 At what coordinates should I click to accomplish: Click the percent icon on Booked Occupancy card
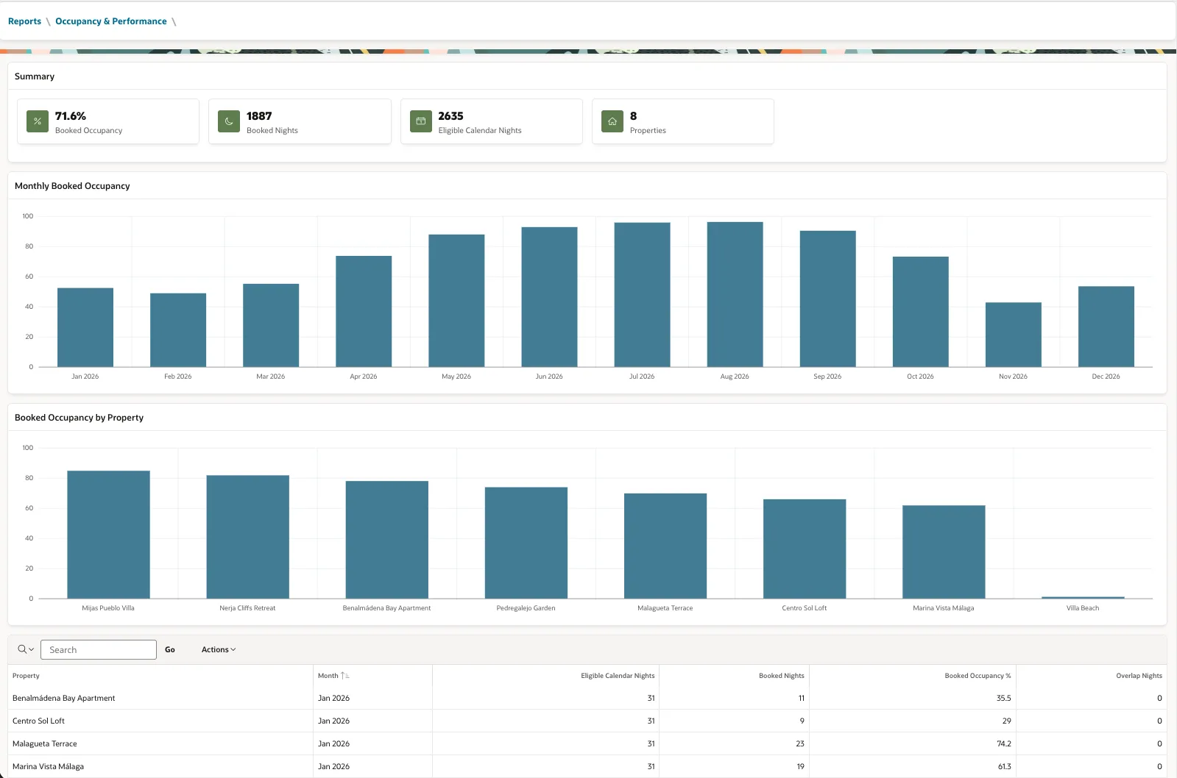click(x=38, y=121)
